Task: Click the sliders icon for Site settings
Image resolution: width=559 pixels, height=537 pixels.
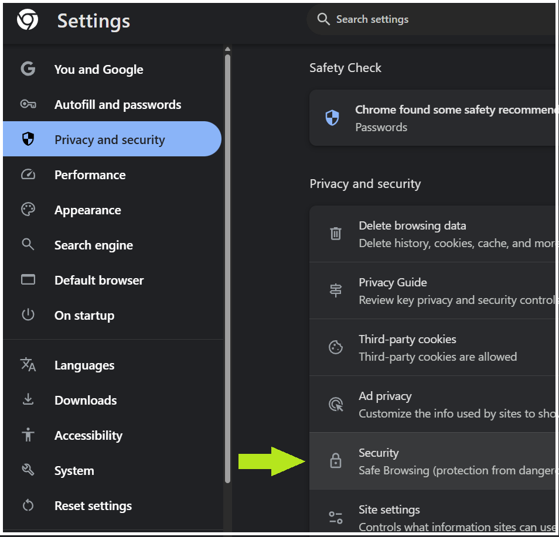Action: pos(336,518)
